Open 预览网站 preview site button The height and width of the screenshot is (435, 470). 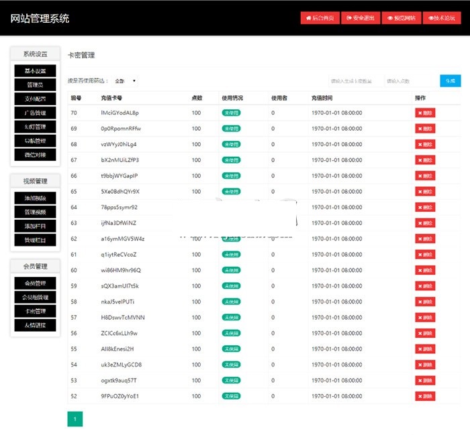402,18
